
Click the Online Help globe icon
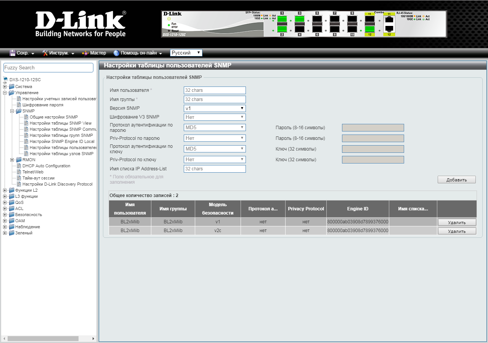click(x=116, y=53)
